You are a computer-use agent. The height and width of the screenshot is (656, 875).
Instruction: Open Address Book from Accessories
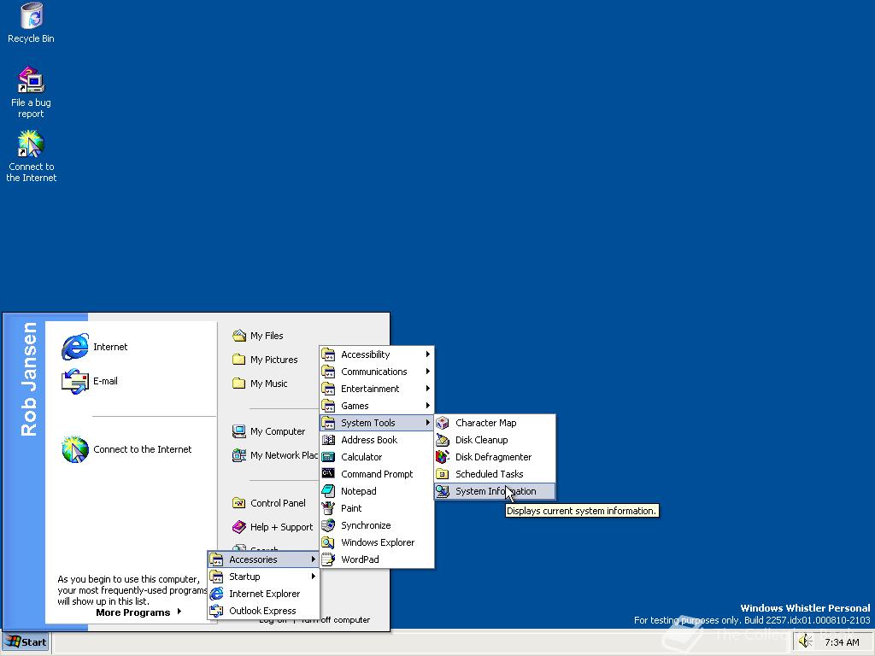click(377, 440)
